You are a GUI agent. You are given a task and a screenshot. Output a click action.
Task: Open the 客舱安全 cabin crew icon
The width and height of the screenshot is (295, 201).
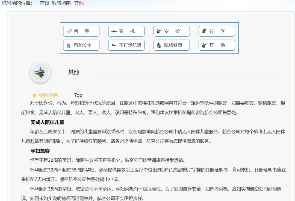click(x=69, y=45)
